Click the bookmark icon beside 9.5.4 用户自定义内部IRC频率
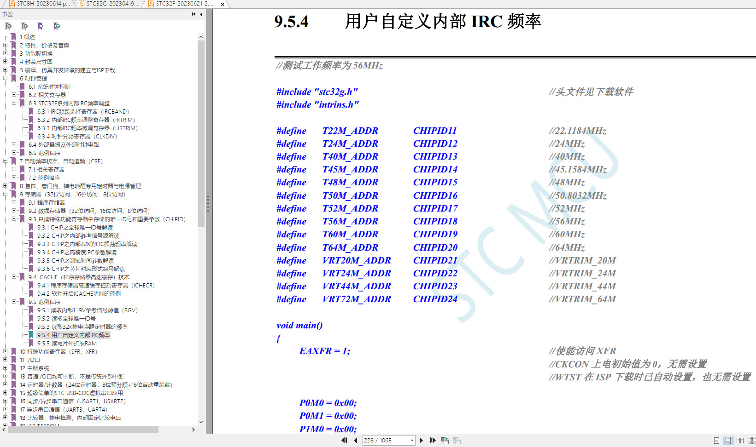Screen dimensions: 756x447 (x=31, y=335)
